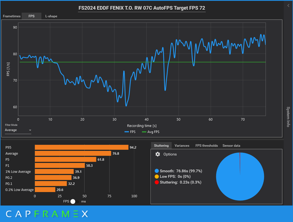
Task: Click the P1 value 50.3
Action: click(89, 166)
